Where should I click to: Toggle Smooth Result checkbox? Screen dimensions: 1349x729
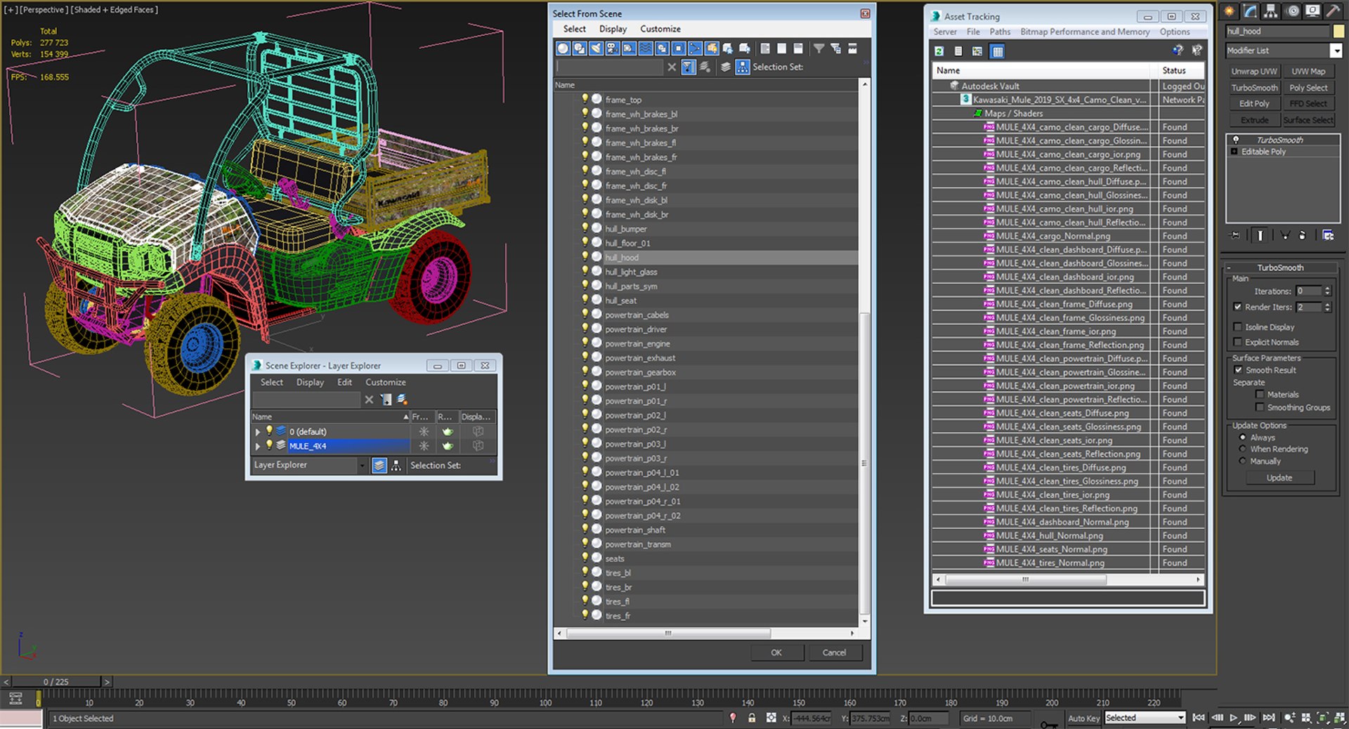(x=1238, y=370)
